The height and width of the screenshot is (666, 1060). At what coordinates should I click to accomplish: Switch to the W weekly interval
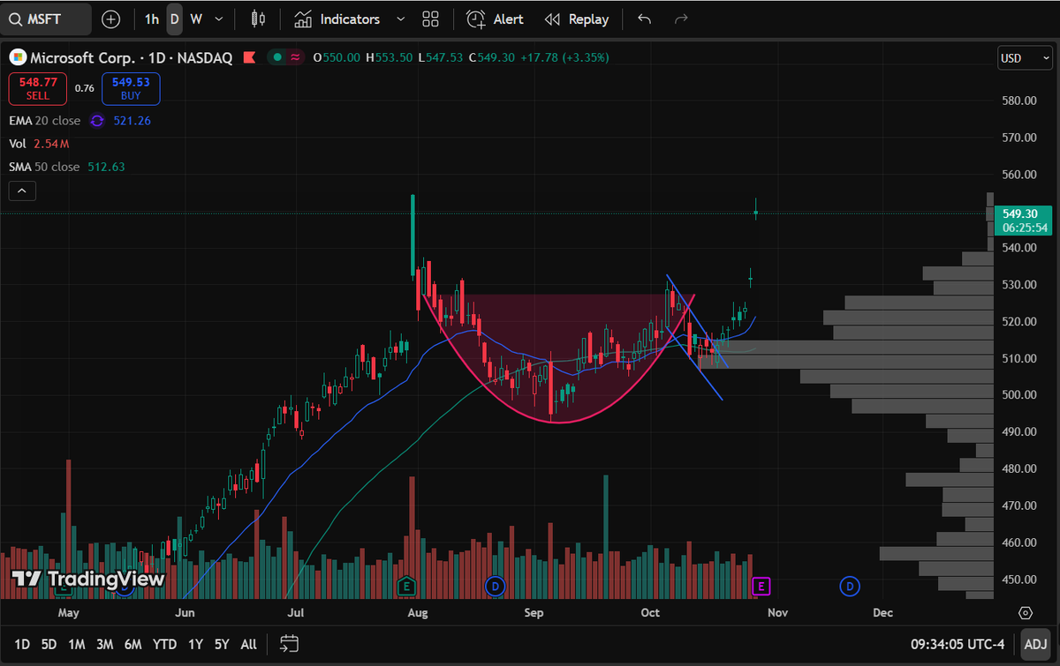pyautogui.click(x=195, y=19)
